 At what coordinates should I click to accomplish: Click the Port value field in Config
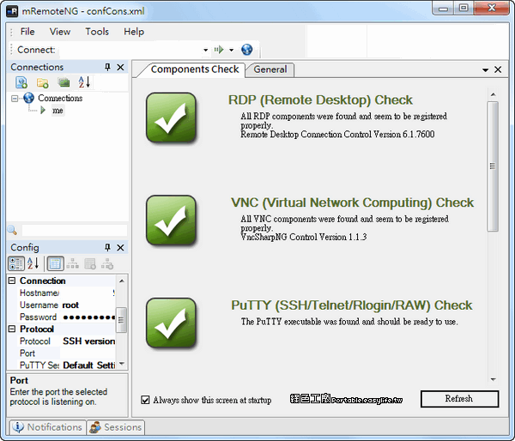[88, 353]
